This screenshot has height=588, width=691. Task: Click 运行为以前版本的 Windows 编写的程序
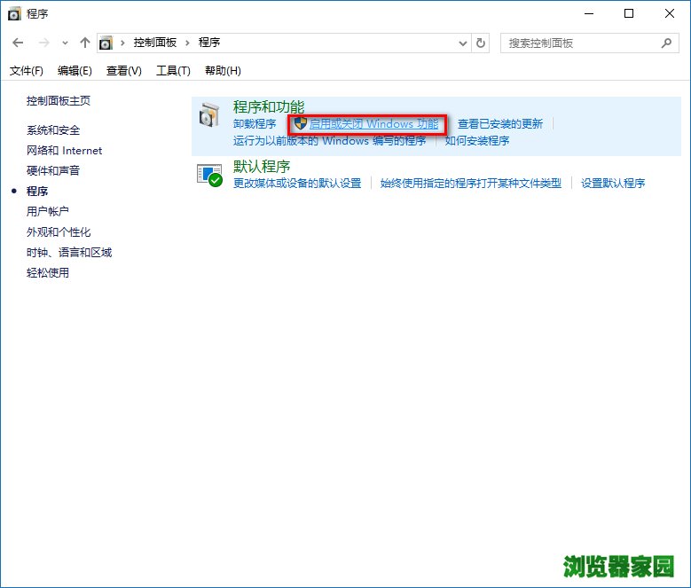pyautogui.click(x=329, y=141)
